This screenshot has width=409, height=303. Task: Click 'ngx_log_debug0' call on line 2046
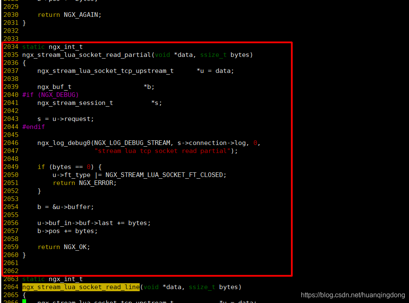(x=64, y=143)
